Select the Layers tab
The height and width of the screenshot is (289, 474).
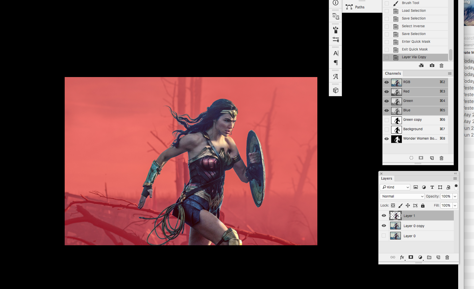click(x=386, y=179)
